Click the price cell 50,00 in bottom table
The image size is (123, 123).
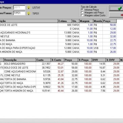pos(71,64)
